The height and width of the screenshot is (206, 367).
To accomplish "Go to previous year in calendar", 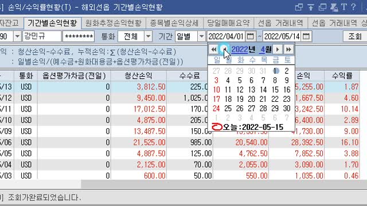I will pos(213,49).
